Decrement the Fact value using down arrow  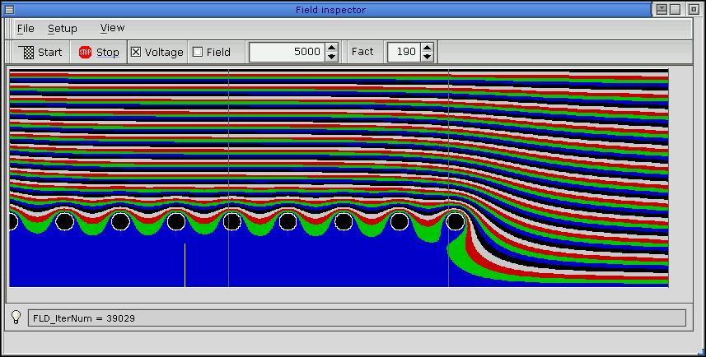427,57
